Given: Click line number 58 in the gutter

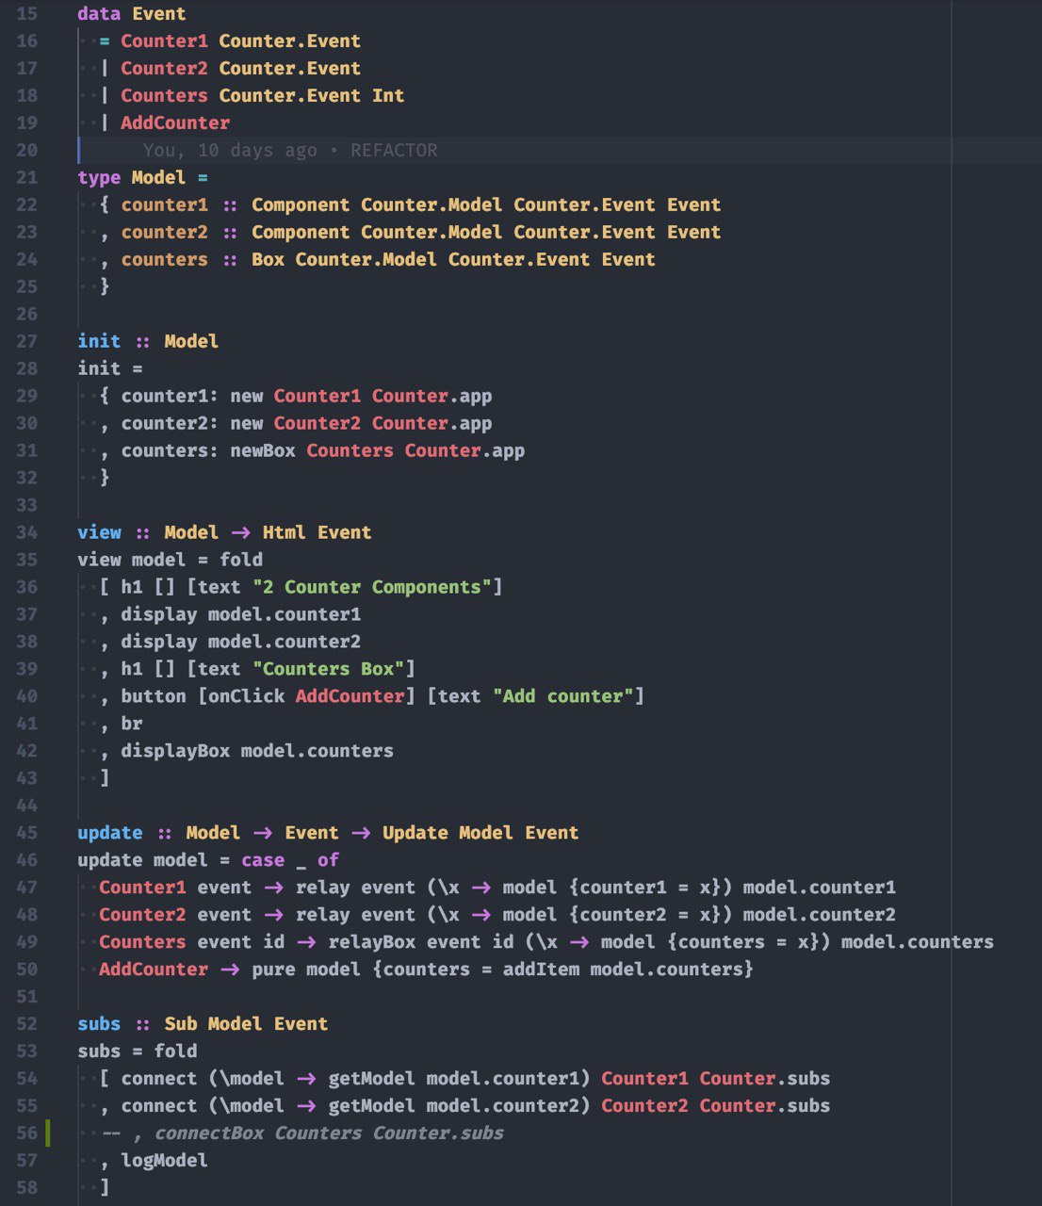Looking at the screenshot, I should (27, 1189).
